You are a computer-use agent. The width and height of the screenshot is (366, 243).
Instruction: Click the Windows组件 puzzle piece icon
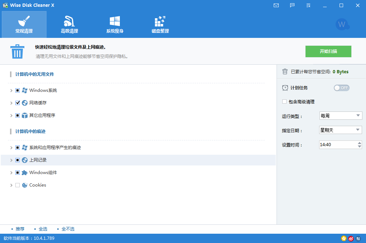coord(25,173)
